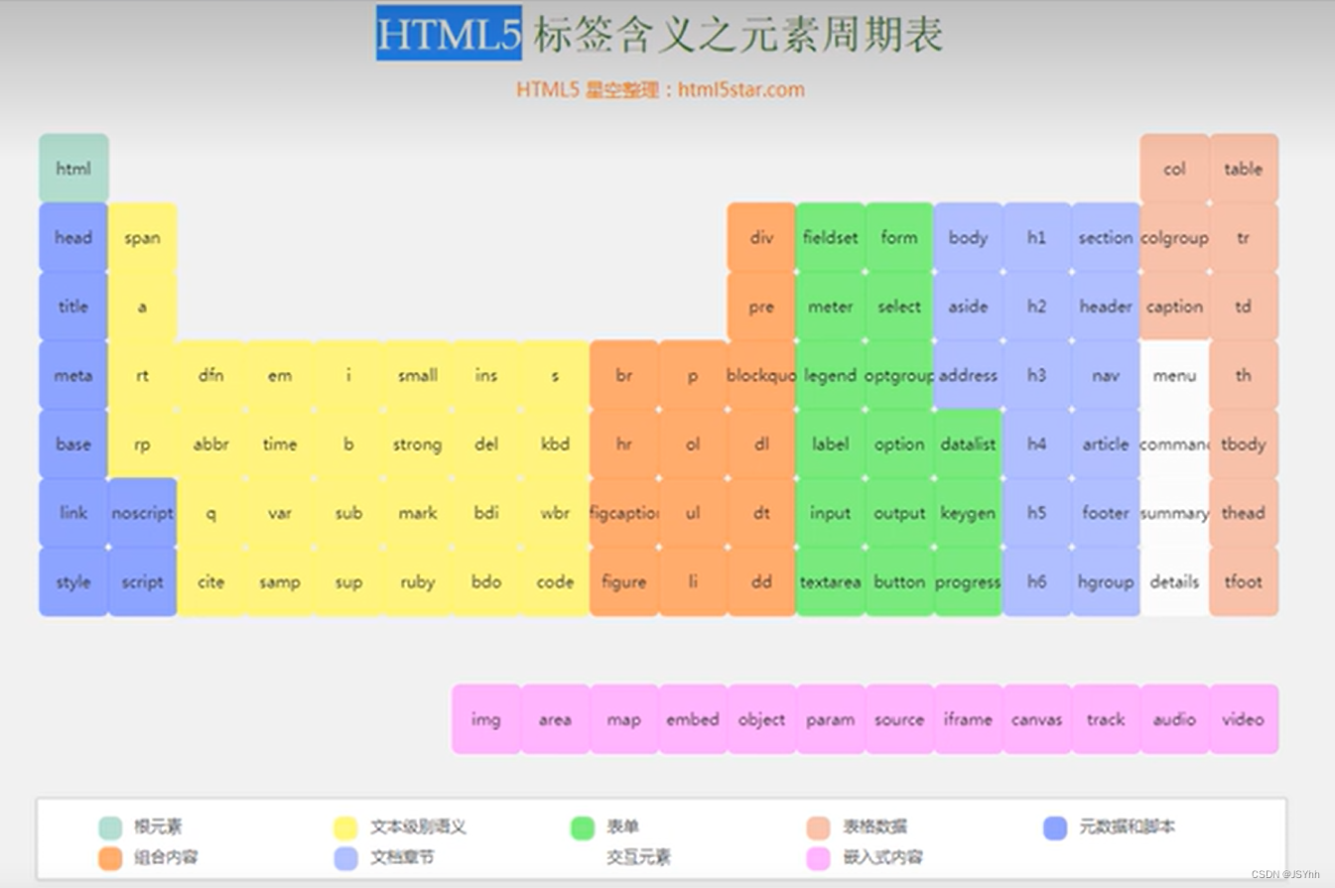Click the highlighted HTML5 title text

449,33
